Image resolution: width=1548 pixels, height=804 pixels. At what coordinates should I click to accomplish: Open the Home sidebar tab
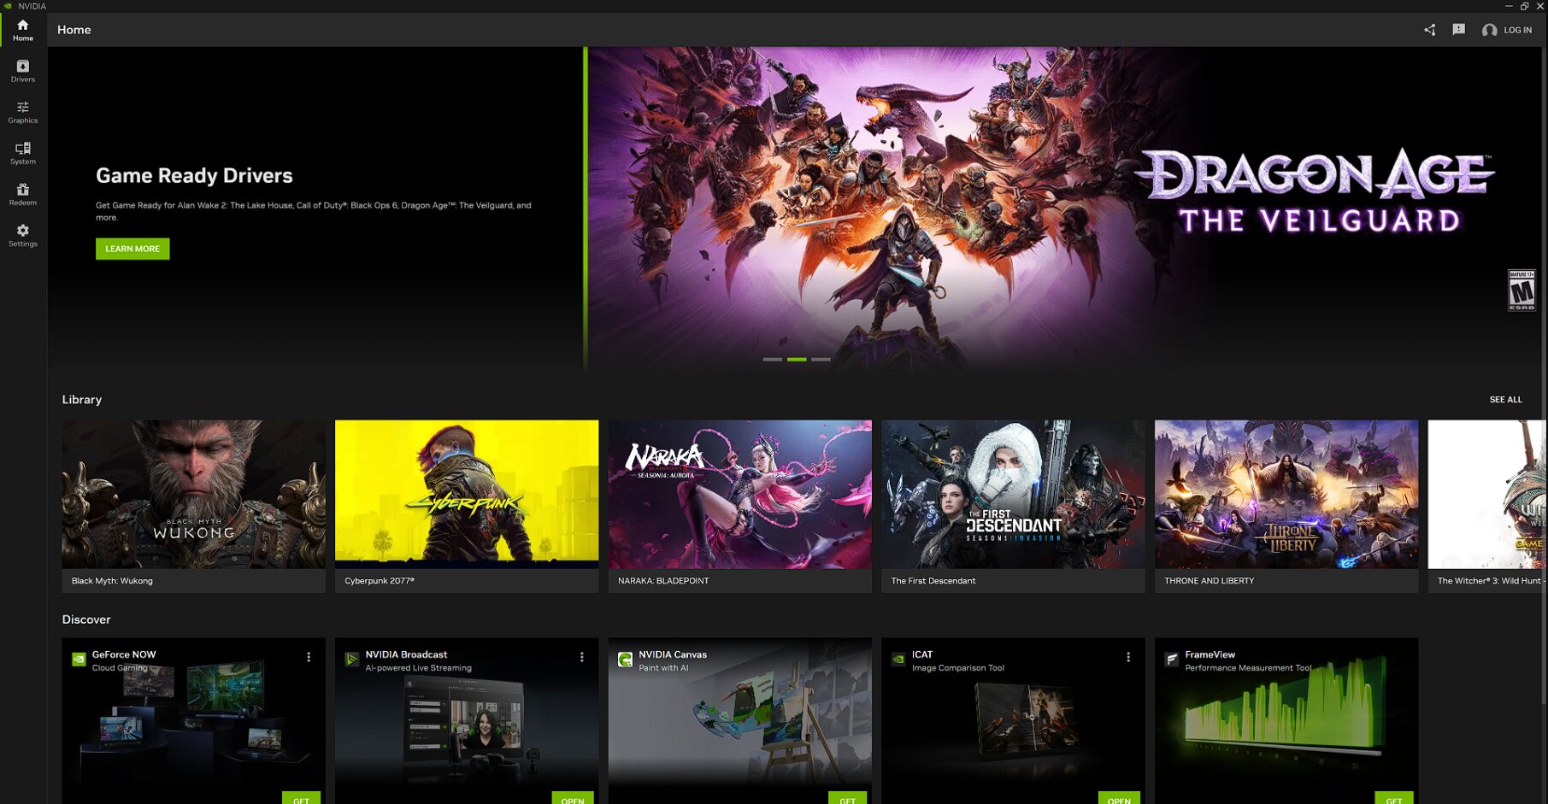(23, 30)
